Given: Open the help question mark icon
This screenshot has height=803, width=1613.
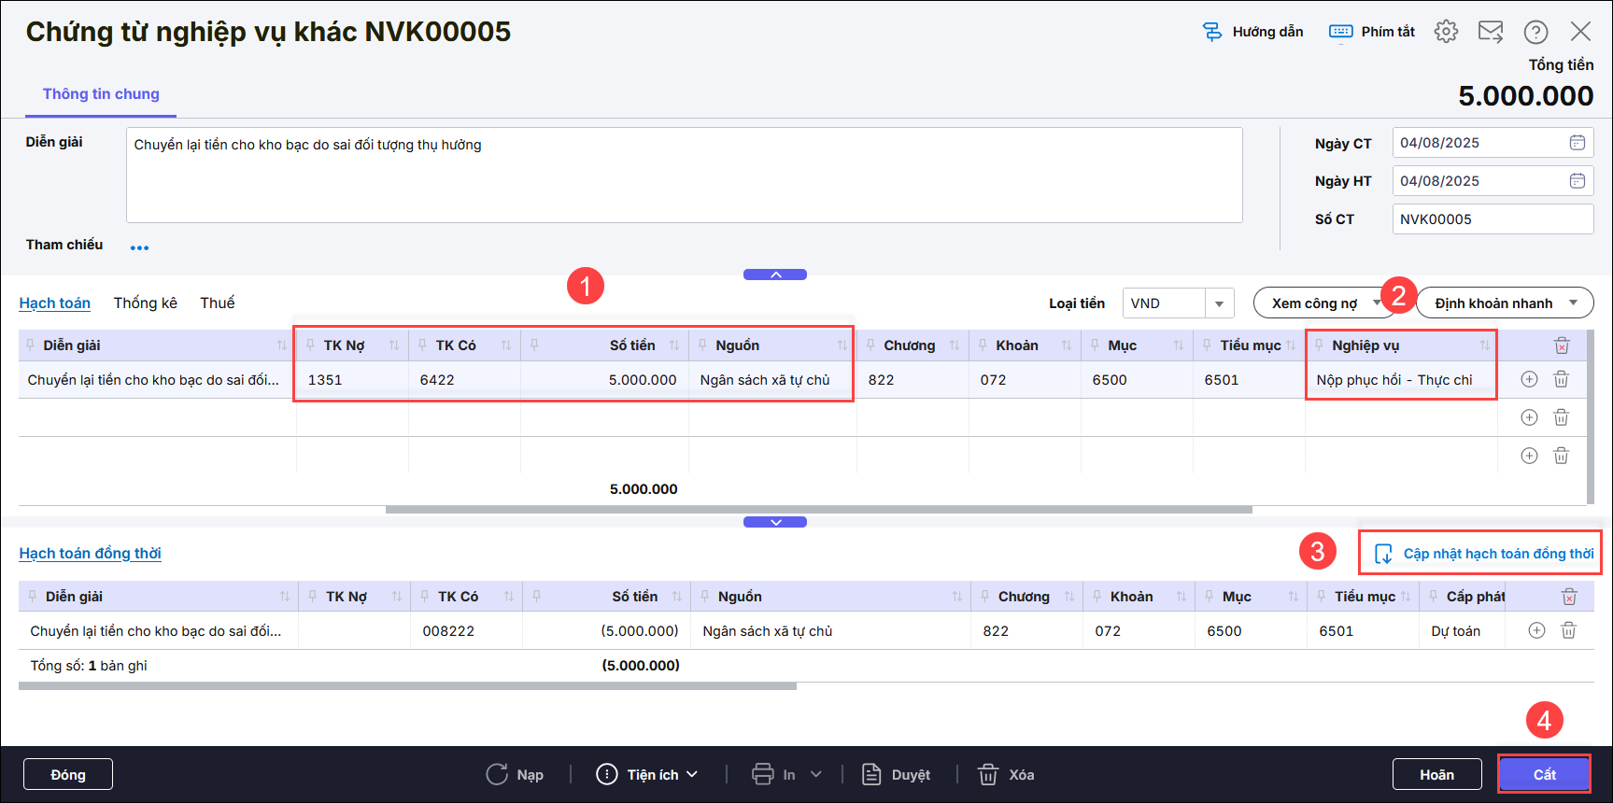Looking at the screenshot, I should coord(1535,32).
